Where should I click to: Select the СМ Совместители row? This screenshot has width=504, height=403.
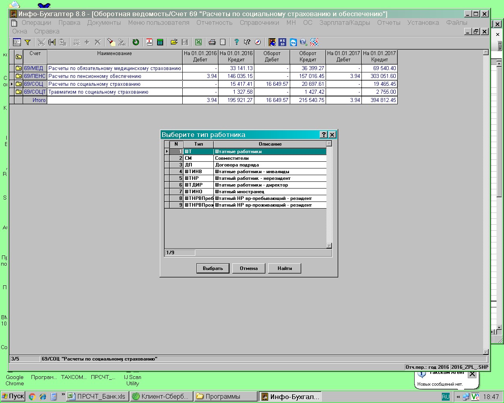coord(245,158)
